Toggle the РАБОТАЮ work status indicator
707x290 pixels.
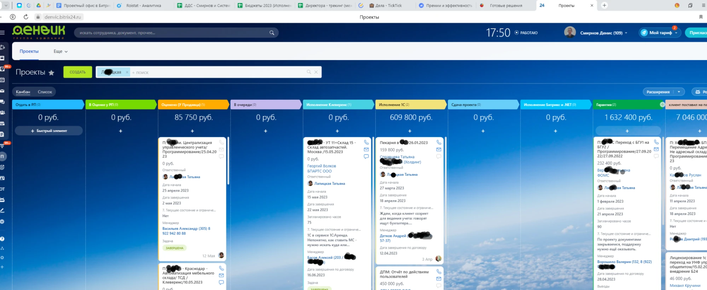[526, 33]
